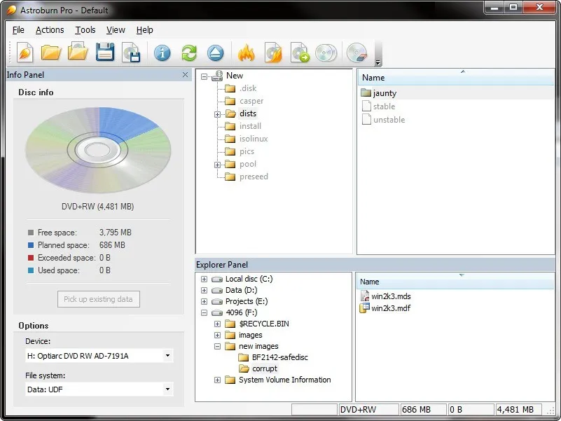This screenshot has width=561, height=421.
Task: Select the Save compilation icon
Action: 105,53
